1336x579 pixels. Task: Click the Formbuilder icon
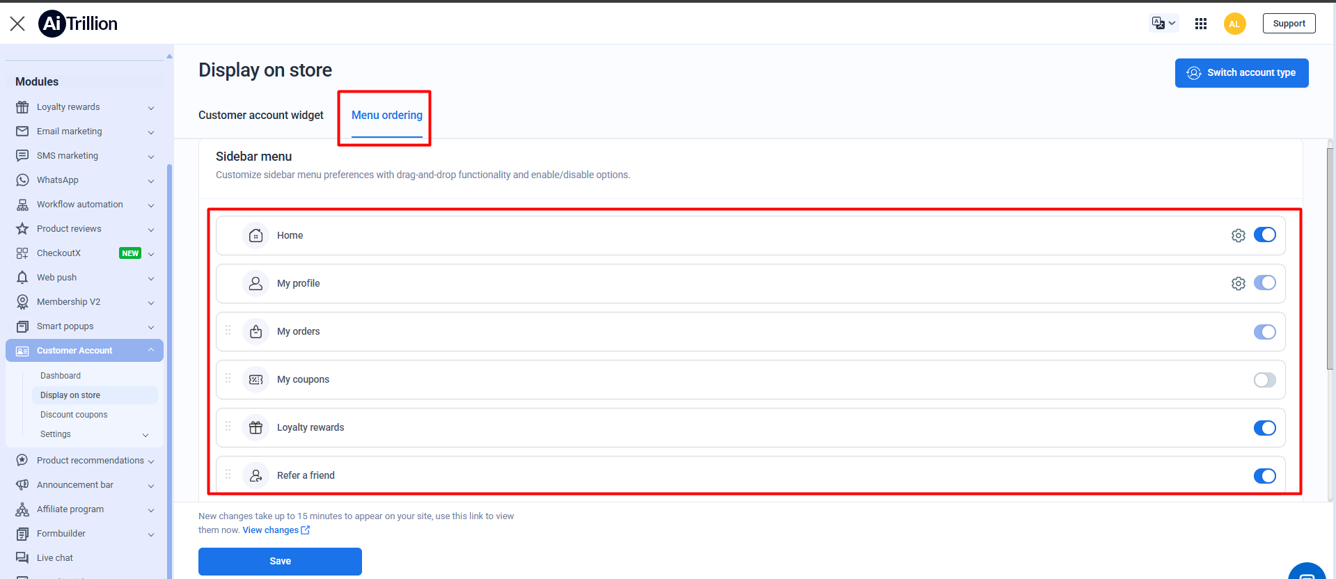pyautogui.click(x=22, y=534)
